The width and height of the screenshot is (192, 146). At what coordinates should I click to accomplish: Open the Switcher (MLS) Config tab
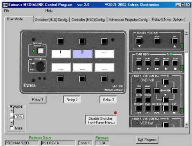point(51,20)
